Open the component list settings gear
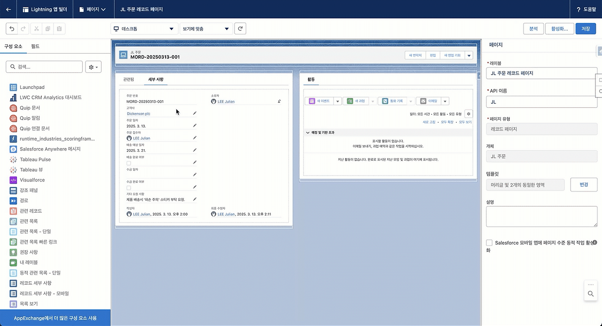Viewport: 602px width, 326px height. [x=94, y=67]
